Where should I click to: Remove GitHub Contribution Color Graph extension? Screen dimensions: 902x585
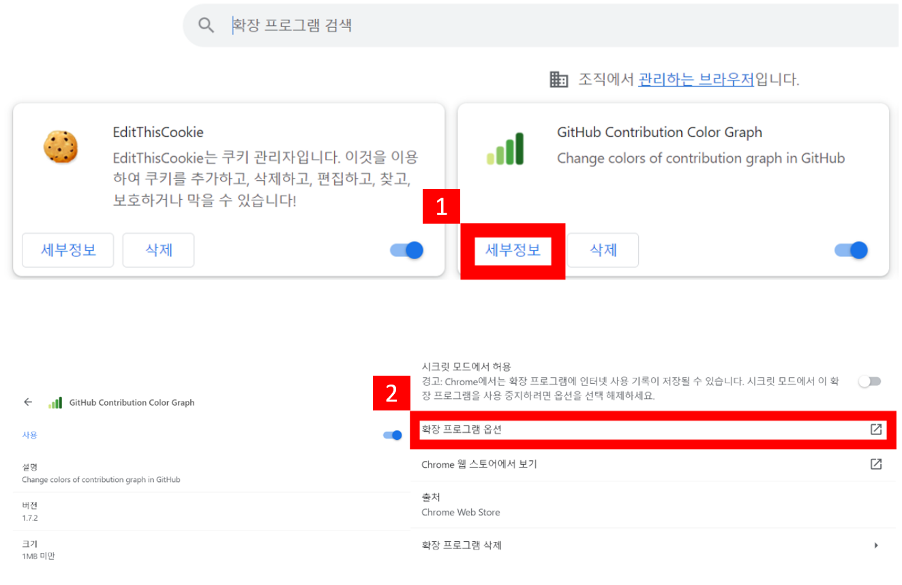[603, 250]
